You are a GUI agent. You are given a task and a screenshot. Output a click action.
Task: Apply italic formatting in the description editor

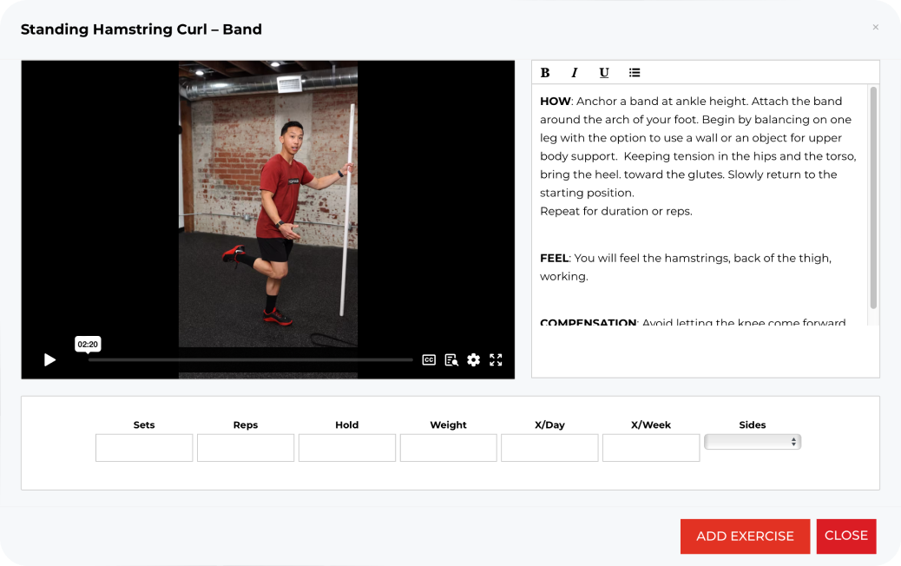pyautogui.click(x=574, y=72)
